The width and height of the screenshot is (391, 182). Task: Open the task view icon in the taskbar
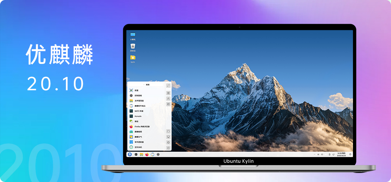(136, 155)
